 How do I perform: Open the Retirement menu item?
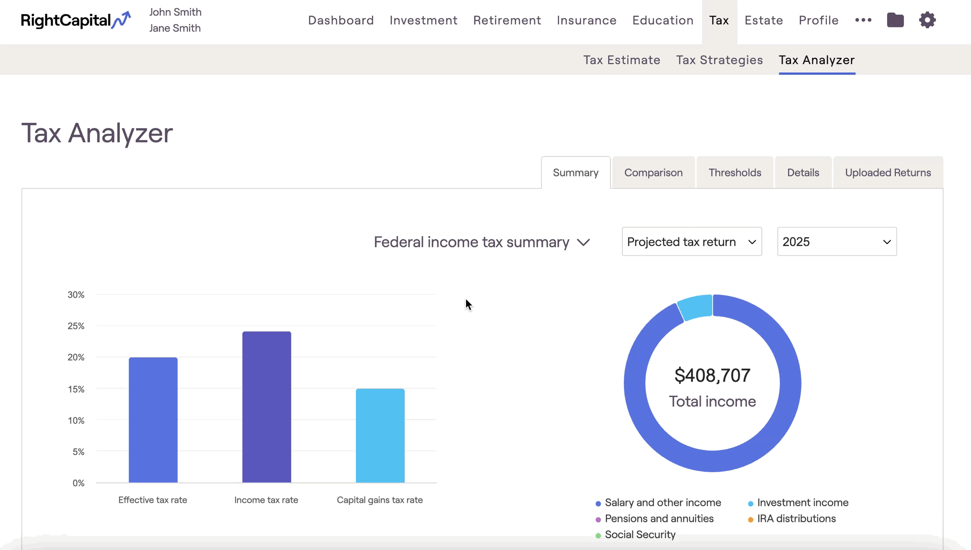click(x=507, y=20)
